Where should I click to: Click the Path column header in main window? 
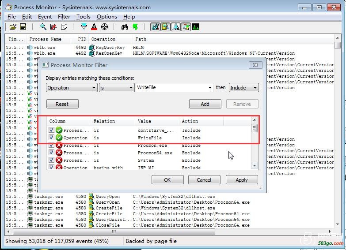(233, 39)
